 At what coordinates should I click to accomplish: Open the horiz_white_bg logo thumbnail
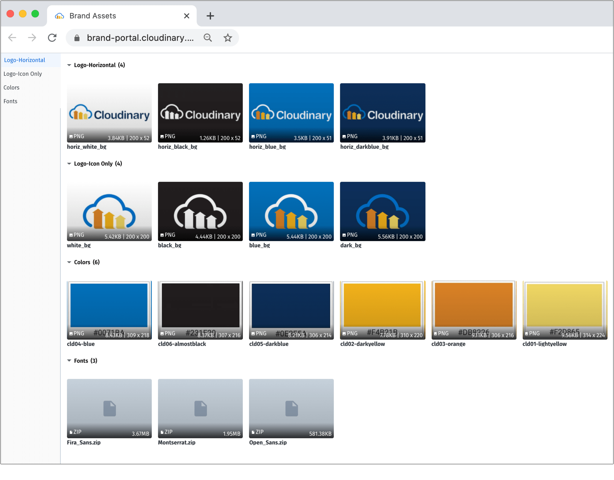coord(109,113)
